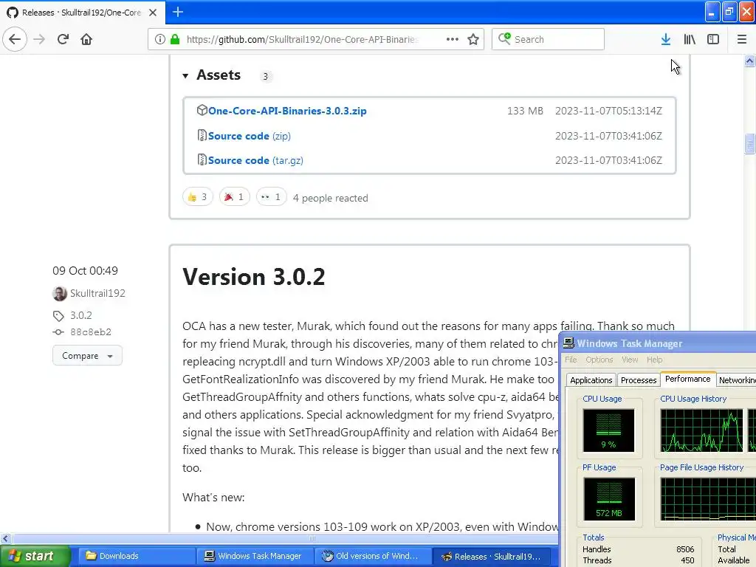Click the CPU Usage 9 % gauge
This screenshot has height=567, width=756.
[608, 430]
